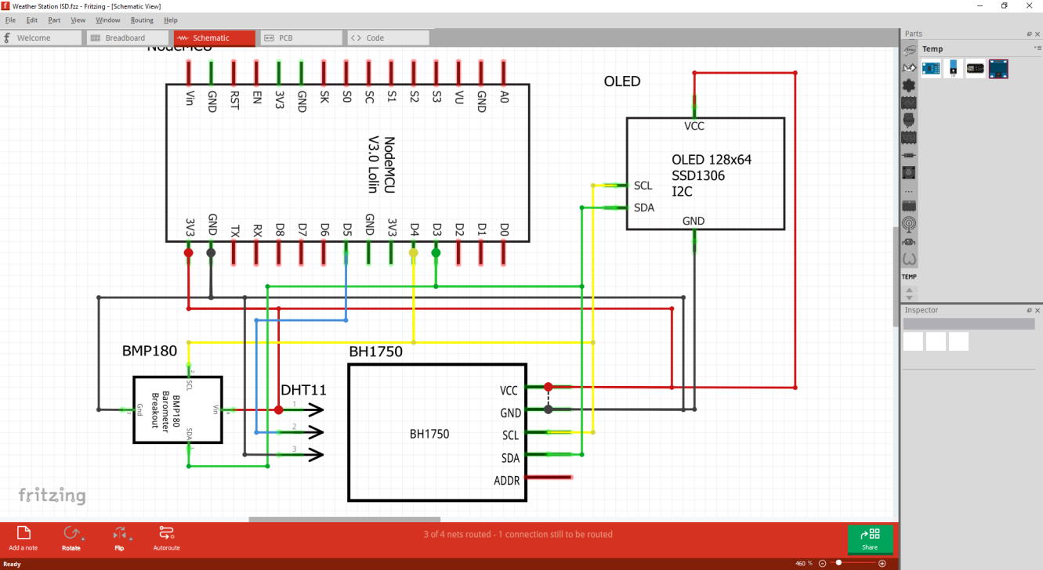Click the ADDR pin on BH1750
Viewport: 1043px width, 570px height.
[549, 477]
